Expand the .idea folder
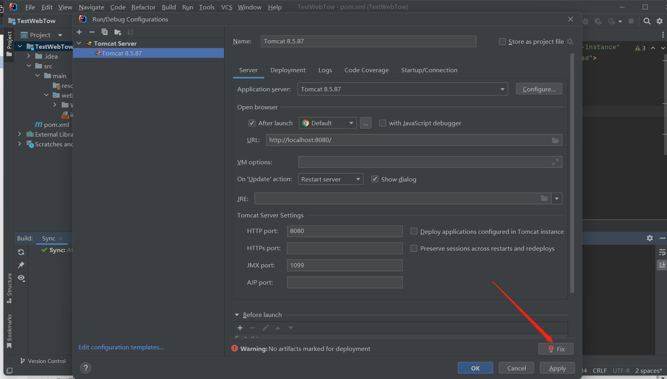 [28, 56]
